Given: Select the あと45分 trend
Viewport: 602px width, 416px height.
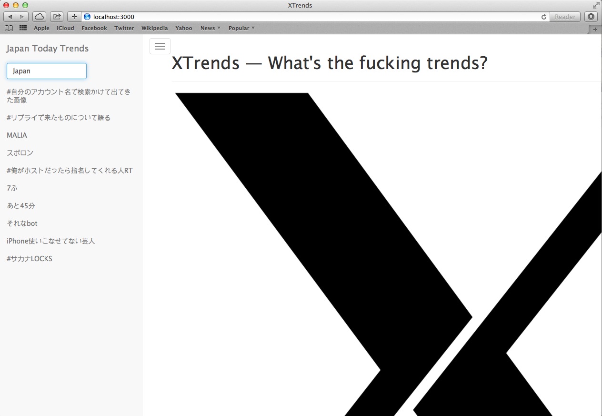Looking at the screenshot, I should [x=21, y=206].
